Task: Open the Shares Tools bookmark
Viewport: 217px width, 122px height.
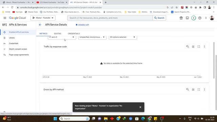Action: point(31,12)
